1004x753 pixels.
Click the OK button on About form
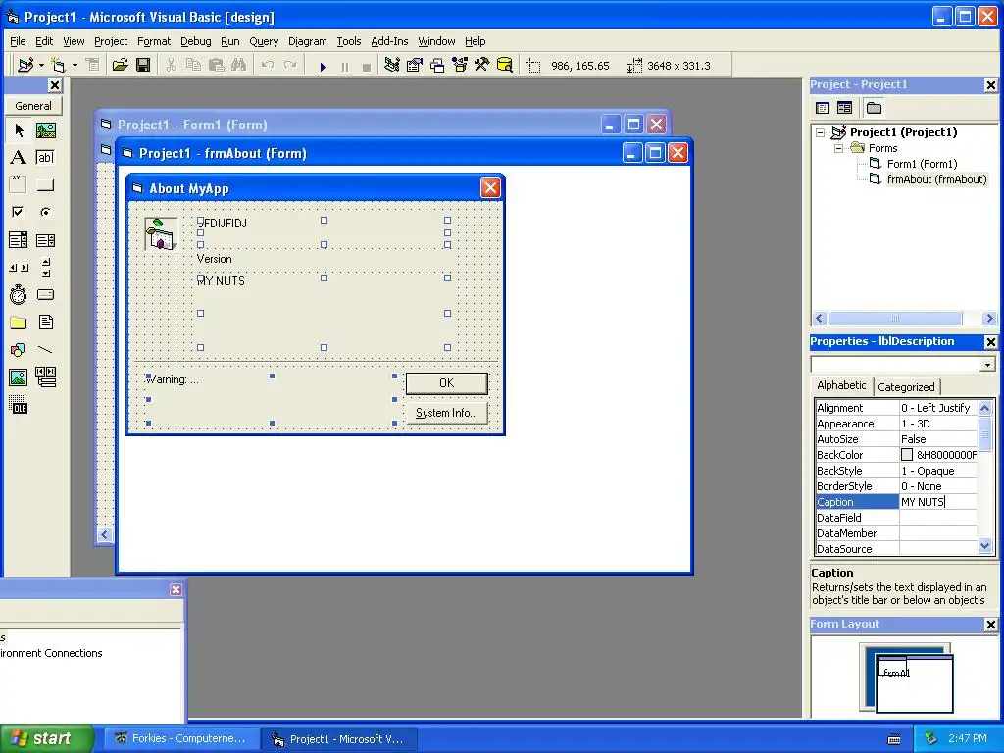coord(446,383)
